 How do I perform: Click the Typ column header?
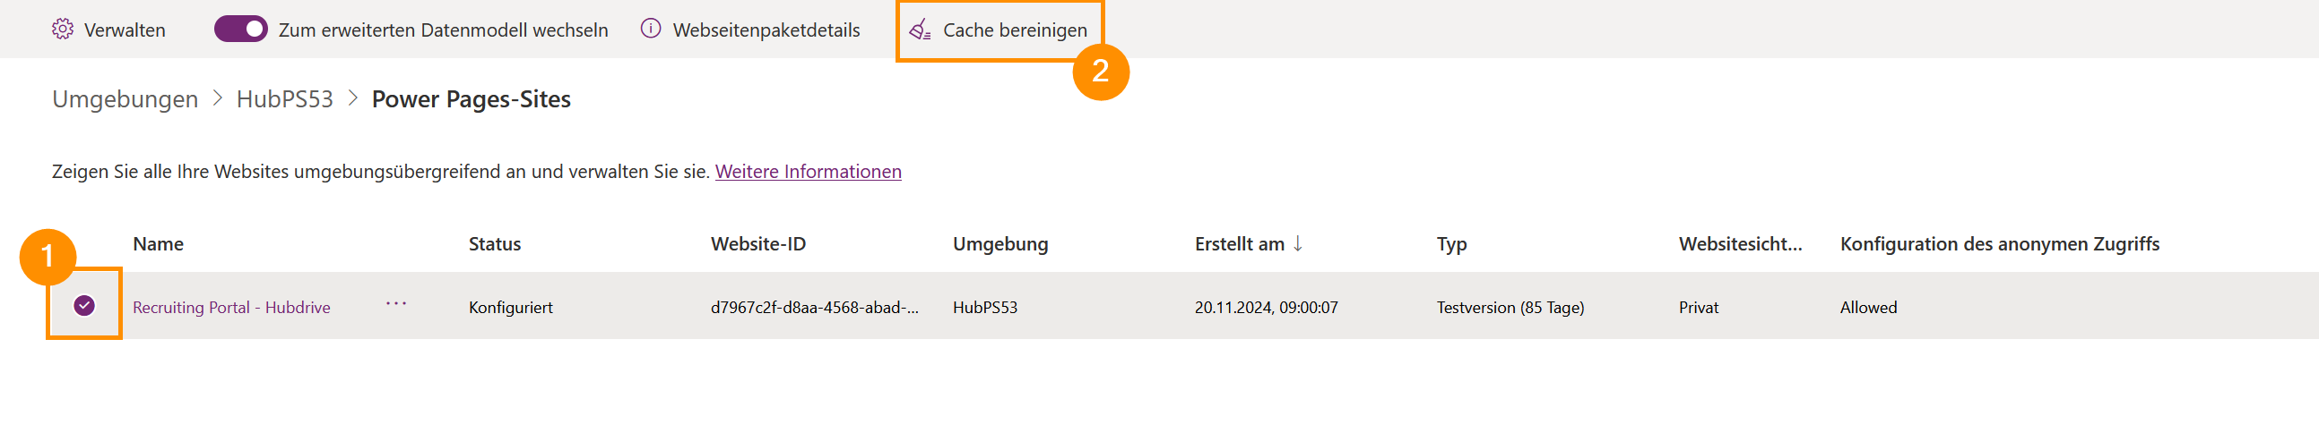click(x=1451, y=244)
